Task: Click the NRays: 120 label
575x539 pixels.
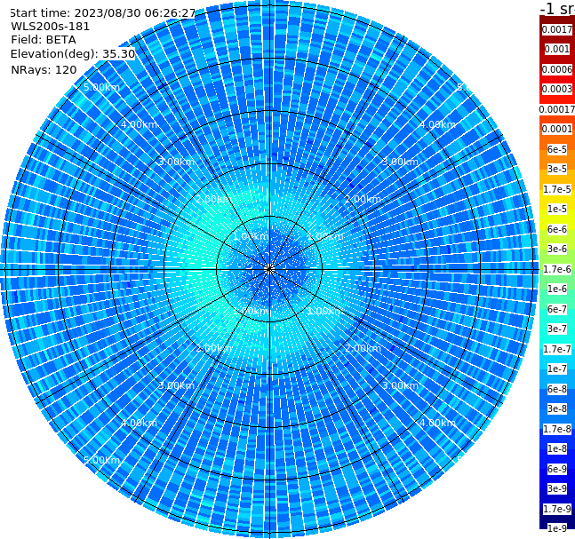Action: click(44, 69)
